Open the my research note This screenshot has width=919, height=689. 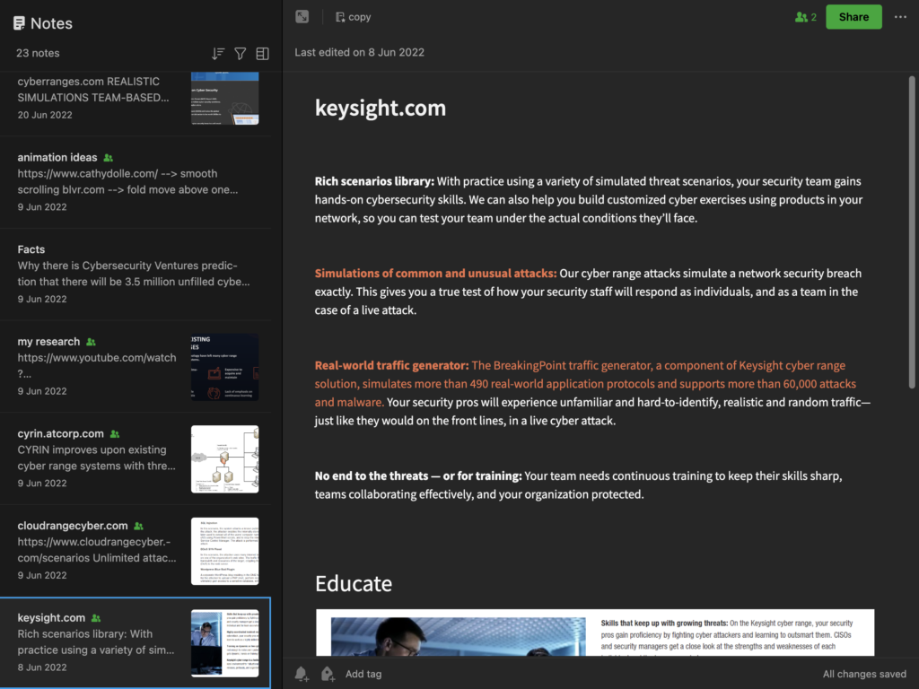click(136, 366)
